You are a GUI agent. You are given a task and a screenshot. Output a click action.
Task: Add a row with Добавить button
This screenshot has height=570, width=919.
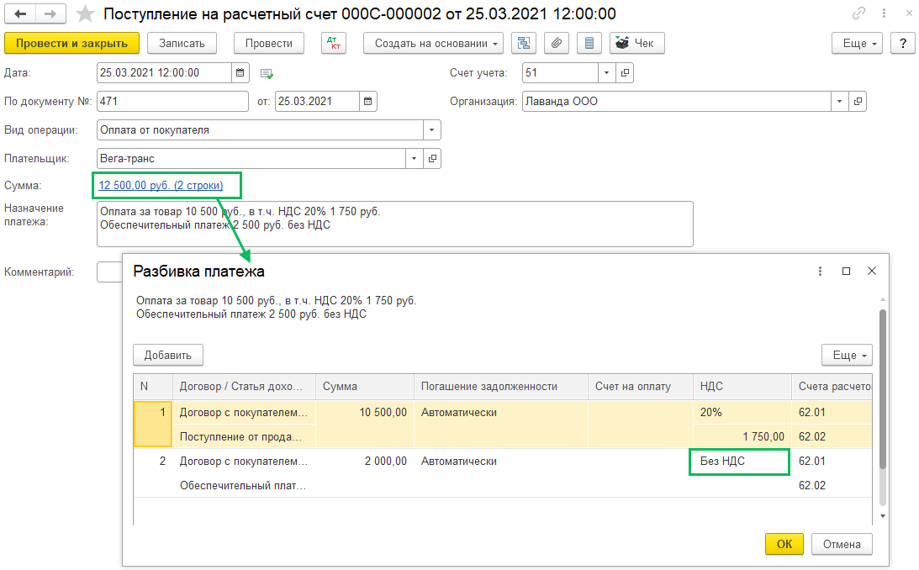tap(168, 355)
